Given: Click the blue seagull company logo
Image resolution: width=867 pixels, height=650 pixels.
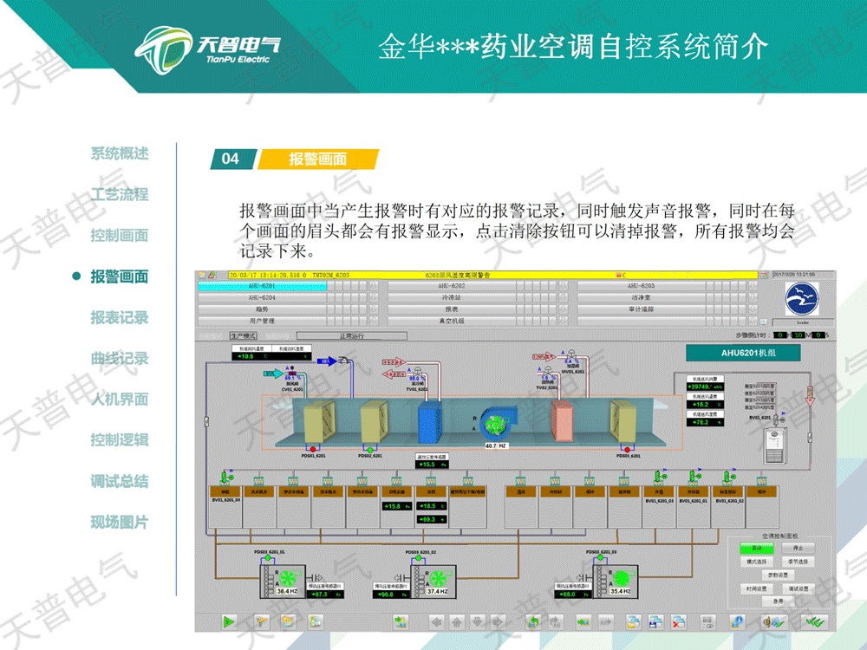Looking at the screenshot, I should coord(802,298).
